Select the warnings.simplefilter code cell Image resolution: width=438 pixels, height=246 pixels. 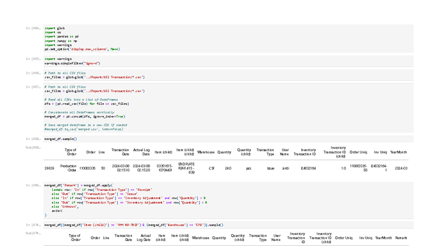point(228,61)
